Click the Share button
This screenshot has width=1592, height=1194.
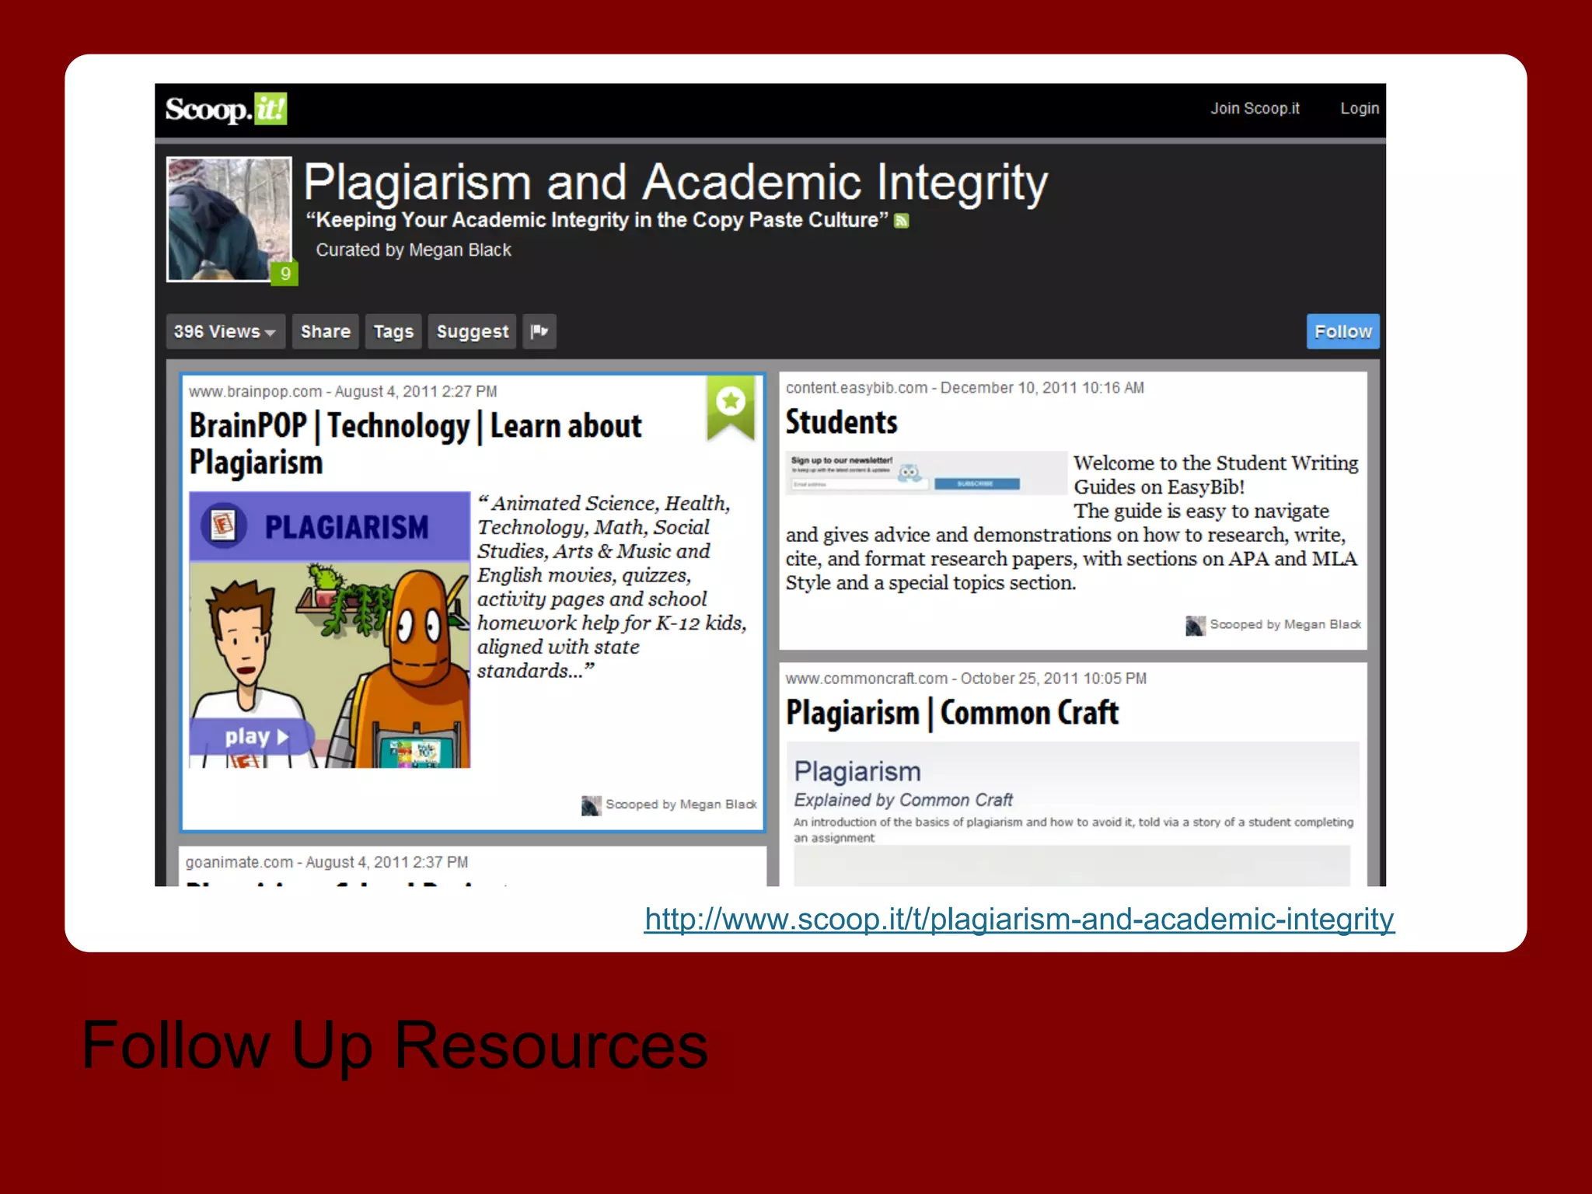[326, 332]
